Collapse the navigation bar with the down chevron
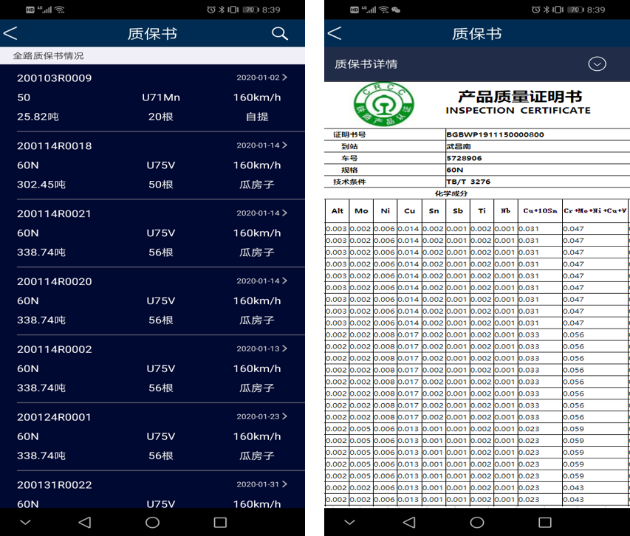The width and height of the screenshot is (630, 536). [x=25, y=522]
